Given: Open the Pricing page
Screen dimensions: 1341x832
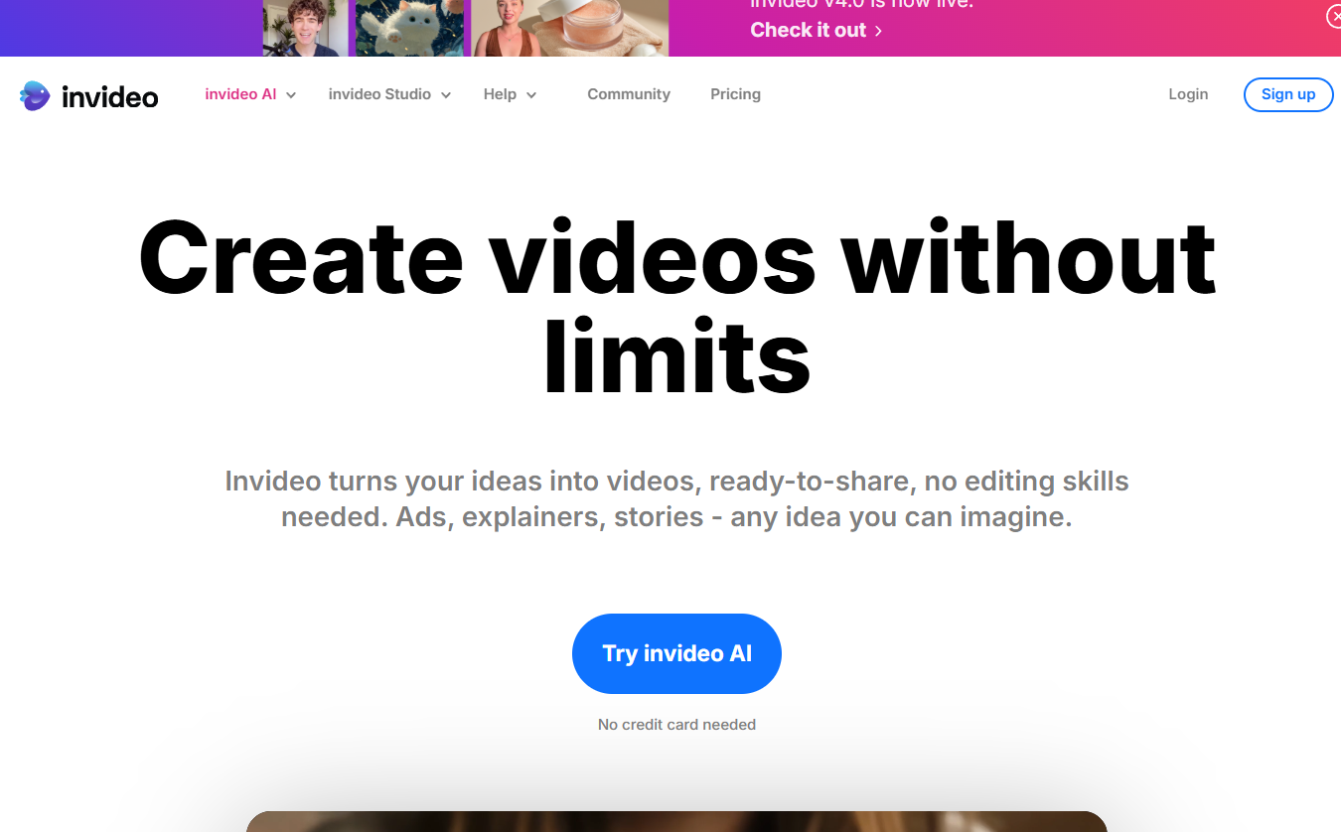Looking at the screenshot, I should [x=735, y=94].
